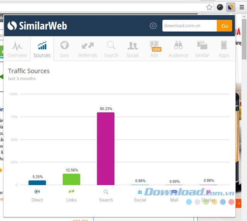Open the Chrome hamburger menu
The image size is (247, 221).
[242, 7]
